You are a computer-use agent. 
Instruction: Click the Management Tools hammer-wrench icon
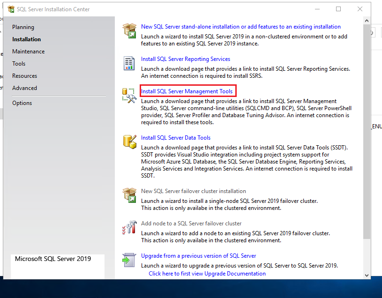point(129,96)
